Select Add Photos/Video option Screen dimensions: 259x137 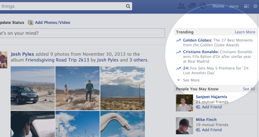53,22
